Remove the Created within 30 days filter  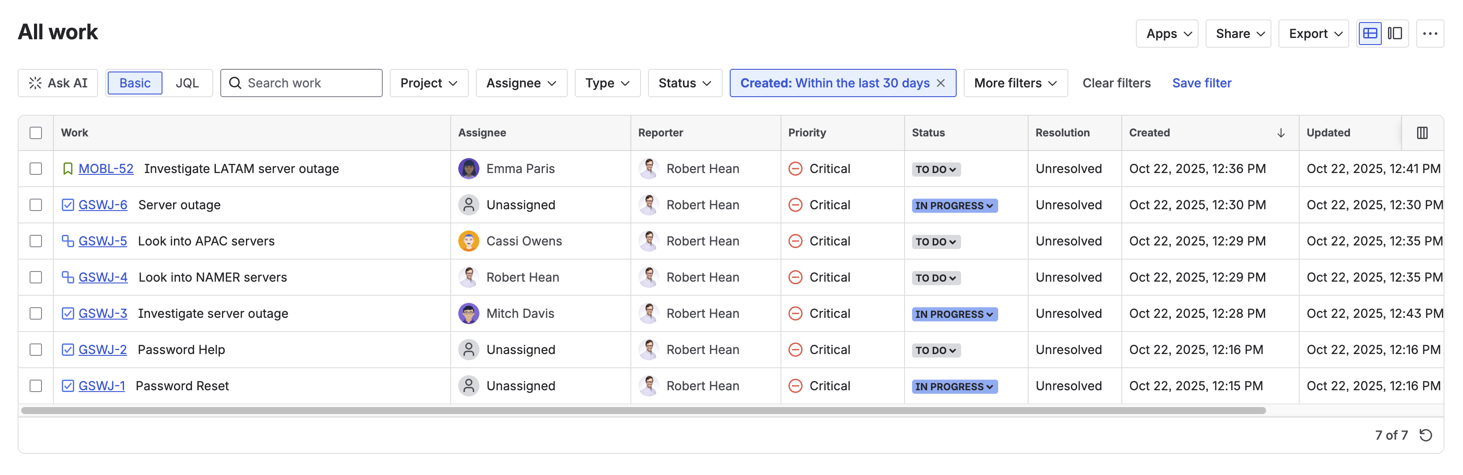point(940,83)
